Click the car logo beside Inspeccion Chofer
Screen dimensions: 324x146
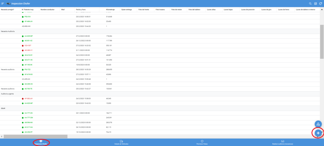[9, 3]
